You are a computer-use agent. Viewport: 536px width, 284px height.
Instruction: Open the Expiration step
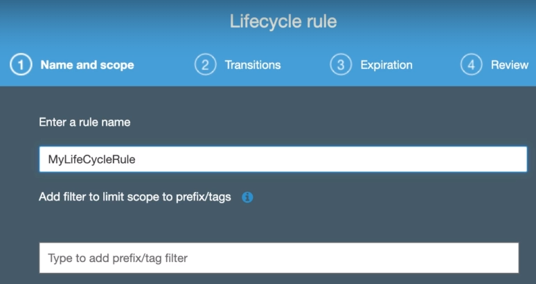(x=386, y=65)
